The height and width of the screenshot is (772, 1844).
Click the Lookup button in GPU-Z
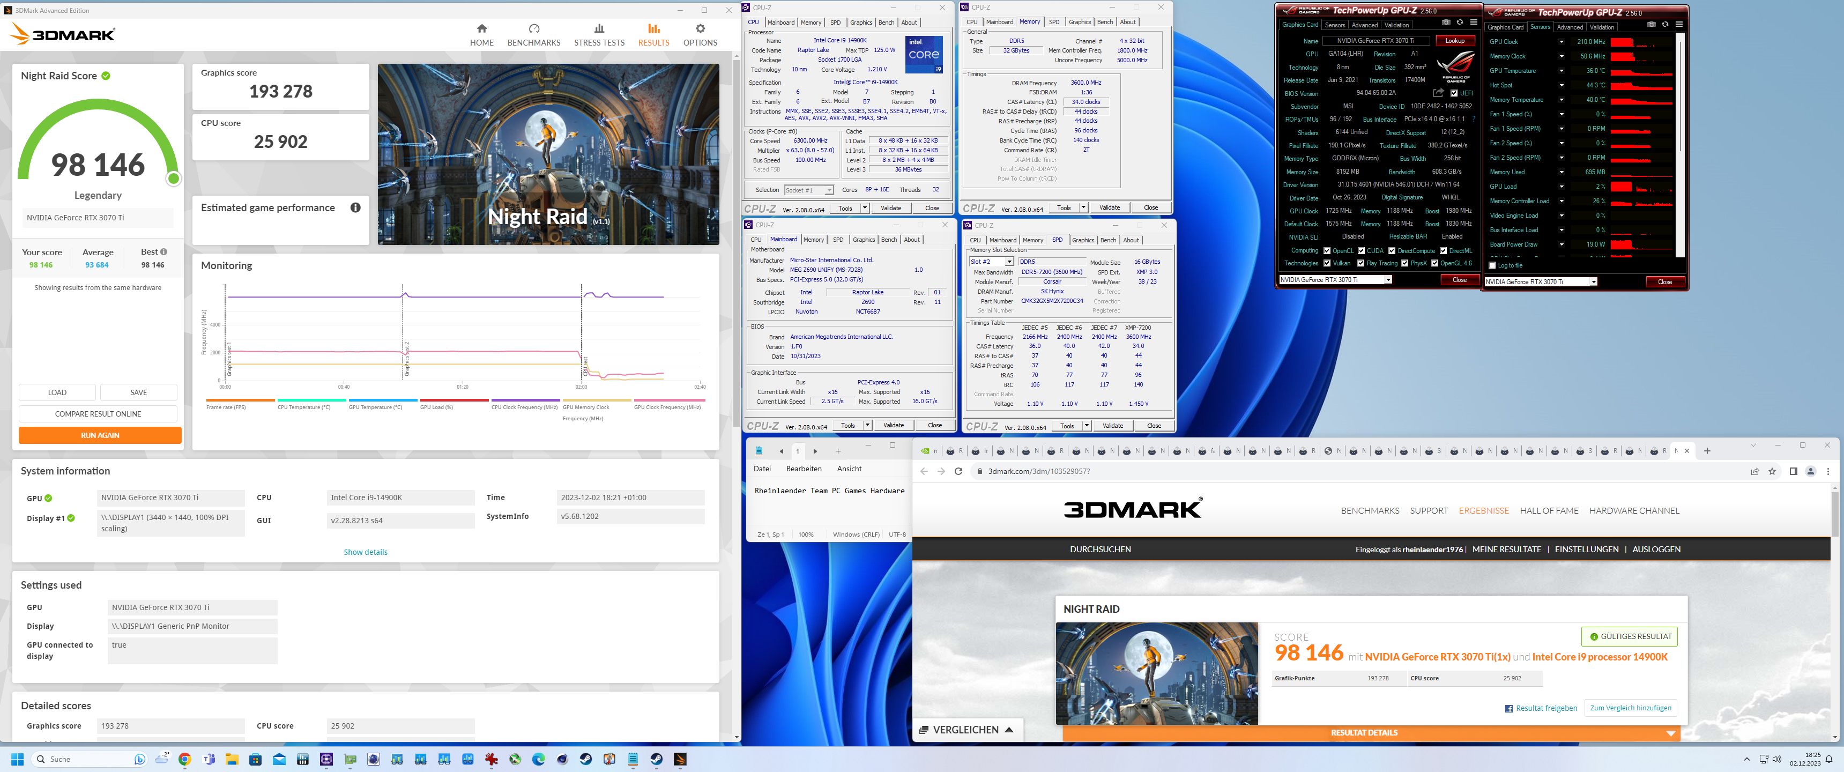click(1455, 41)
